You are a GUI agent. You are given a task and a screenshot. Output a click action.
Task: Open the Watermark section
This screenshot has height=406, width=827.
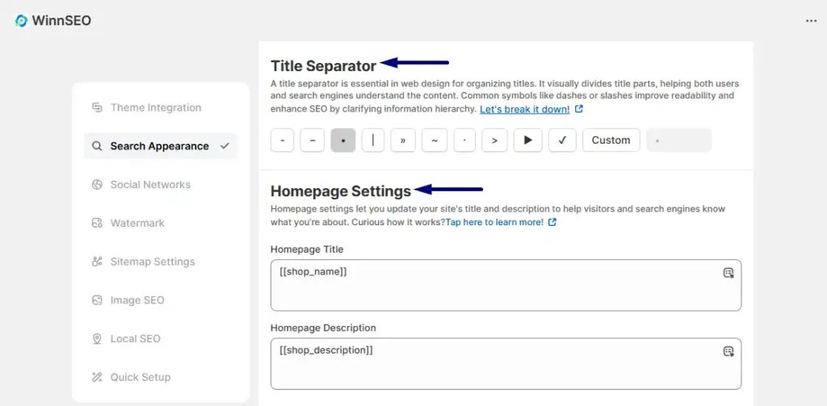161,223
